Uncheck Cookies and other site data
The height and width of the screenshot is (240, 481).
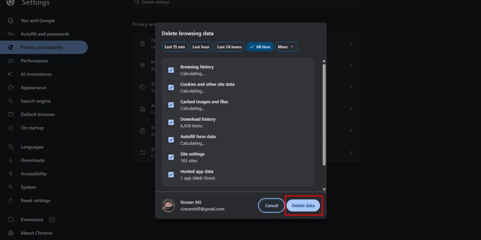point(171,87)
